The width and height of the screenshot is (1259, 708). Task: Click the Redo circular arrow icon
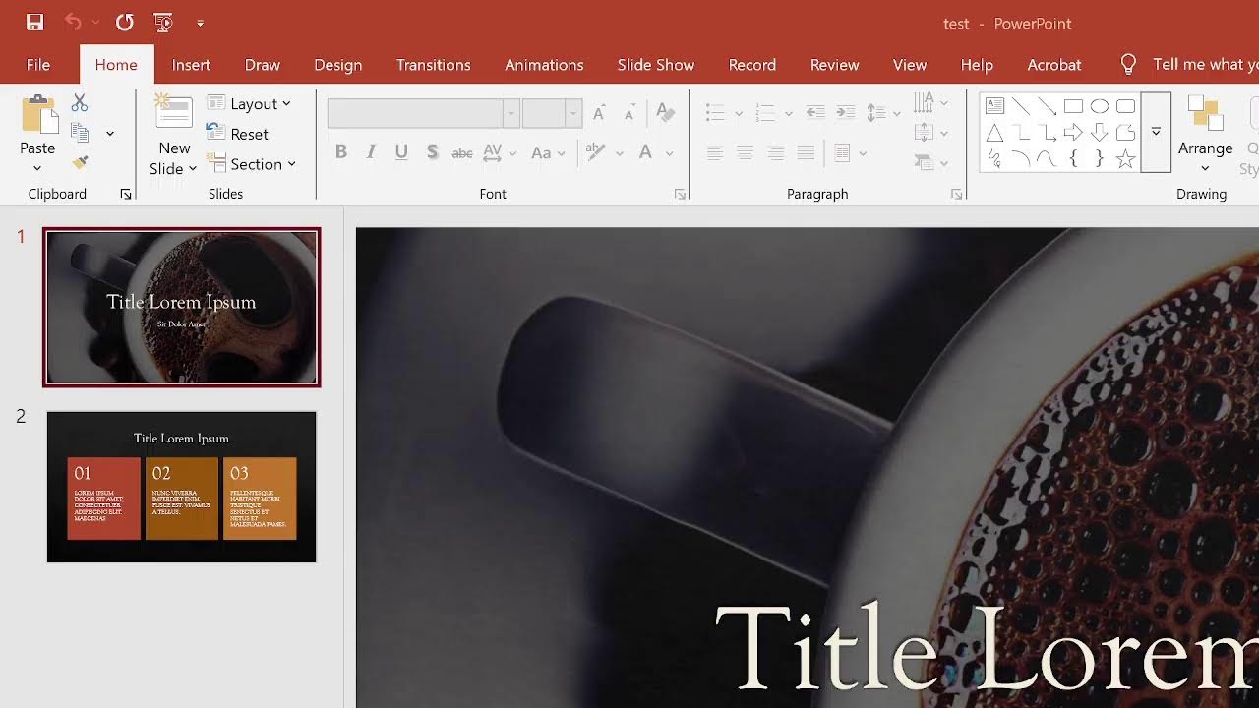pyautogui.click(x=124, y=22)
